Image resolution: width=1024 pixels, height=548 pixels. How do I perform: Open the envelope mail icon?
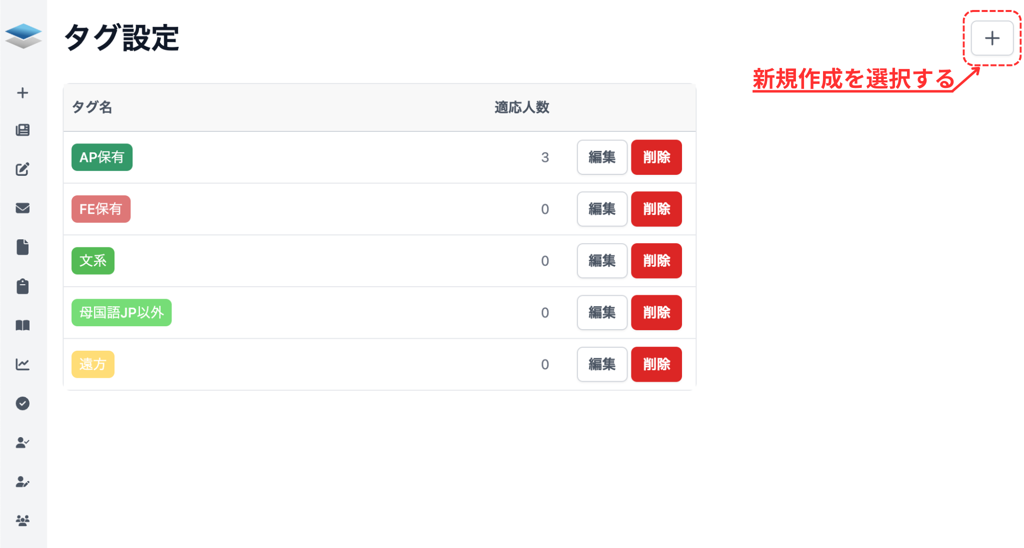(22, 208)
